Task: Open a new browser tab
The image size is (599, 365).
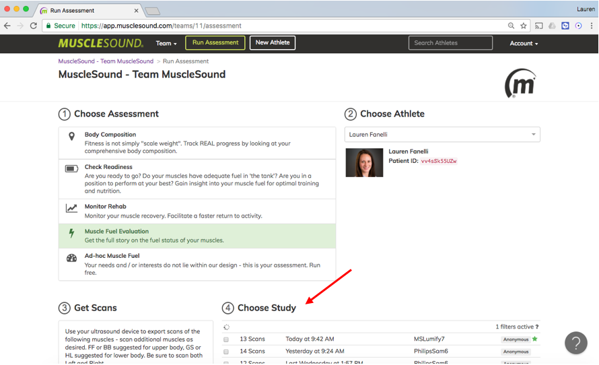Action: point(152,11)
